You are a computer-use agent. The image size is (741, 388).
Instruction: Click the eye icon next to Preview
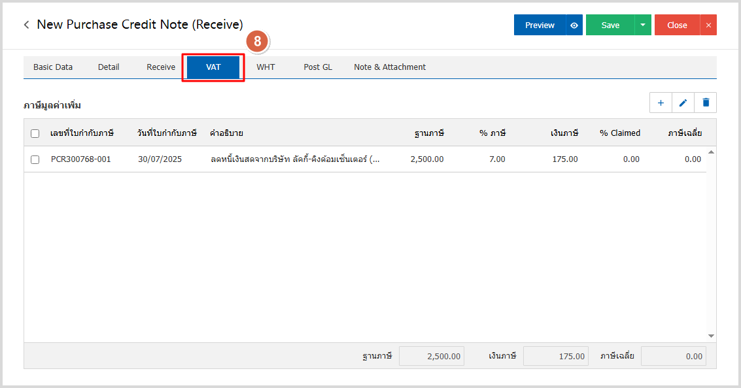[x=574, y=25]
